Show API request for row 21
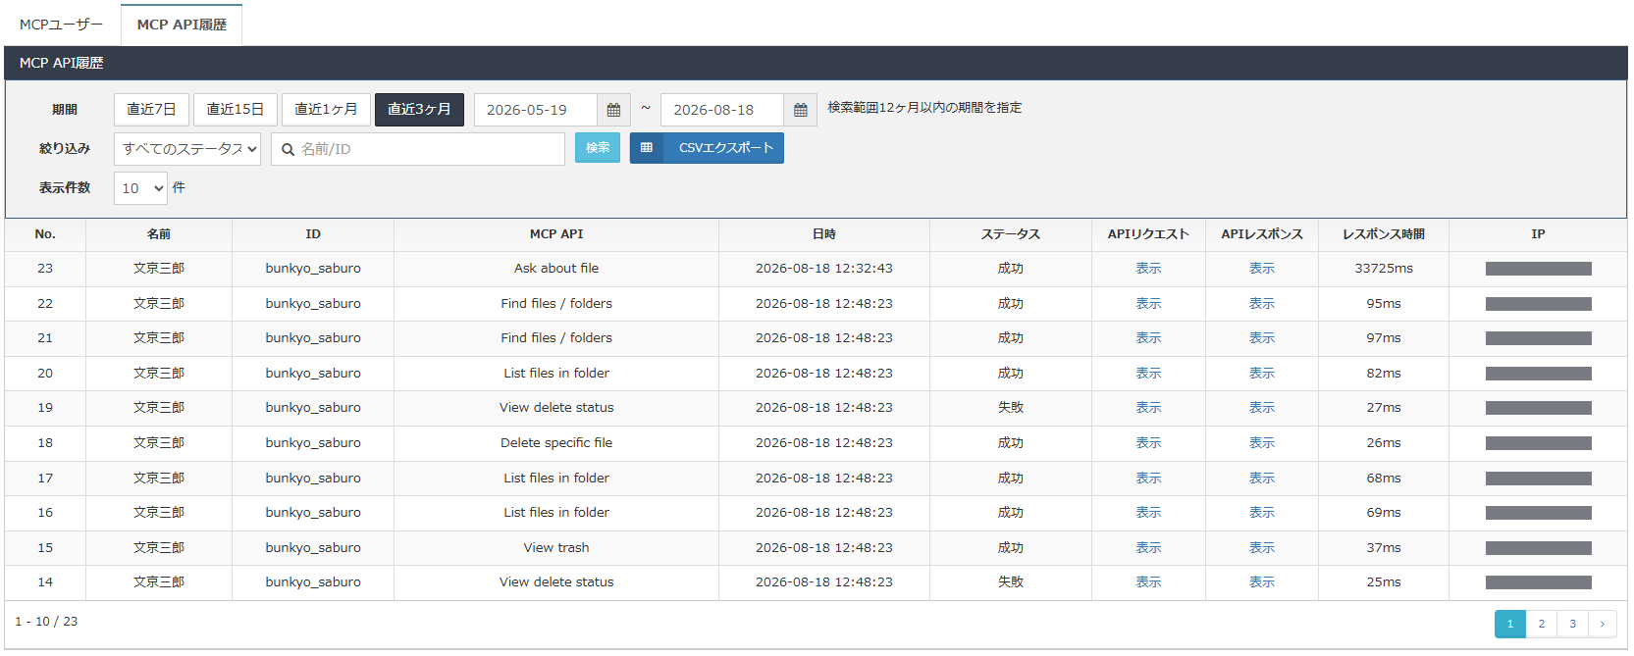The image size is (1634, 656). (x=1148, y=338)
